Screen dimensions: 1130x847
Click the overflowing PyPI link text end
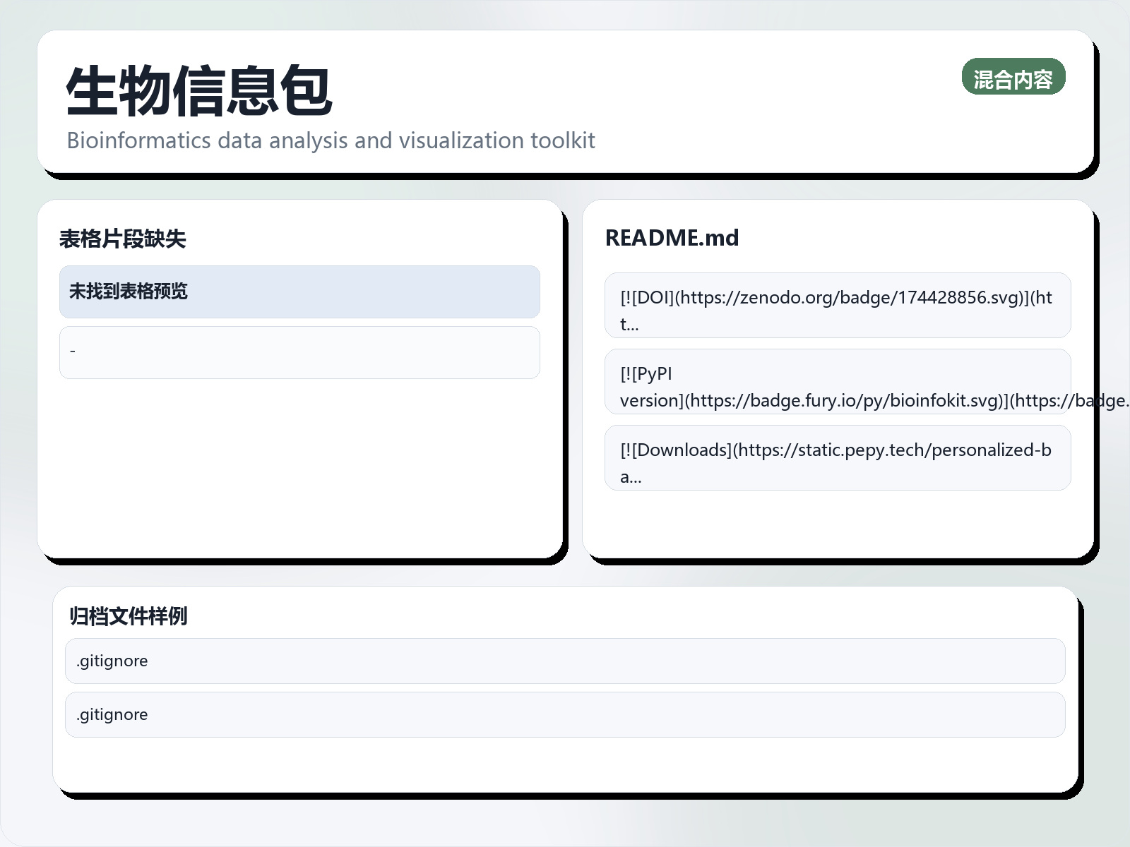1109,401
